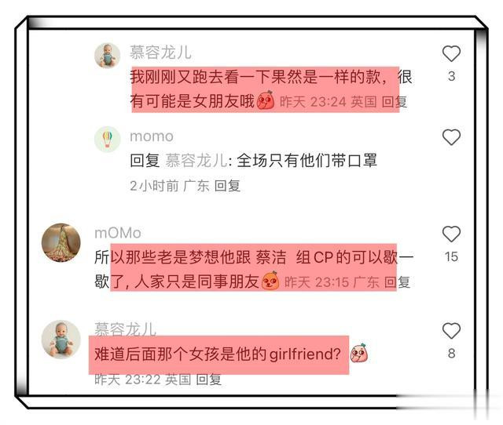Like the comment with 3 likes
503x425 pixels.
[451, 53]
